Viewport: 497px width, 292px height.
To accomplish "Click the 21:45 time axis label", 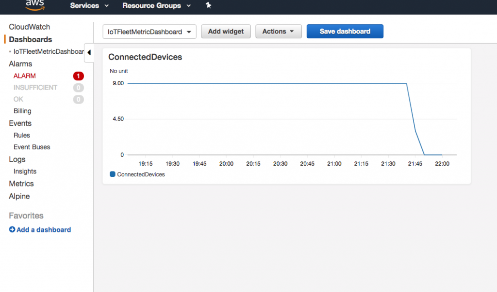I will click(x=415, y=164).
